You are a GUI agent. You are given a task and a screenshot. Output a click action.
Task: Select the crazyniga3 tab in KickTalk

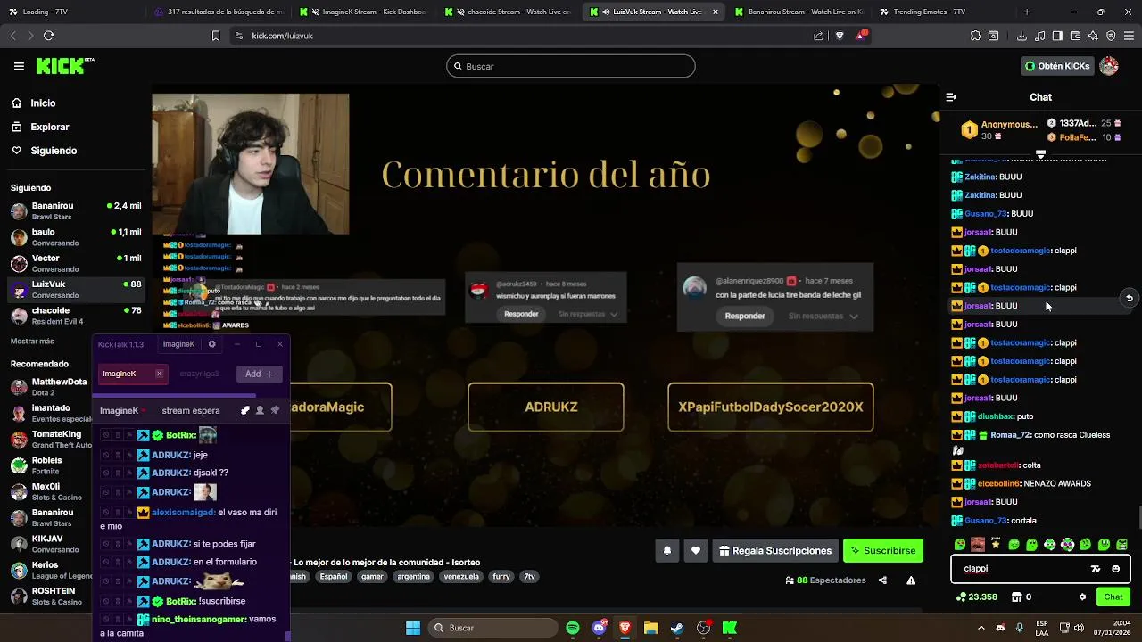coord(199,374)
